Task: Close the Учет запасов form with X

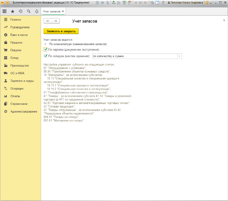Action: coord(224,20)
